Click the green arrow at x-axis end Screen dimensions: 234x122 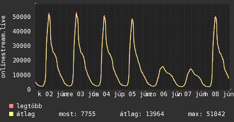(x=231, y=89)
